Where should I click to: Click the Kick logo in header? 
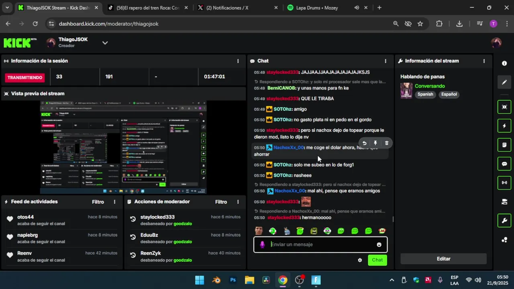click(x=20, y=43)
